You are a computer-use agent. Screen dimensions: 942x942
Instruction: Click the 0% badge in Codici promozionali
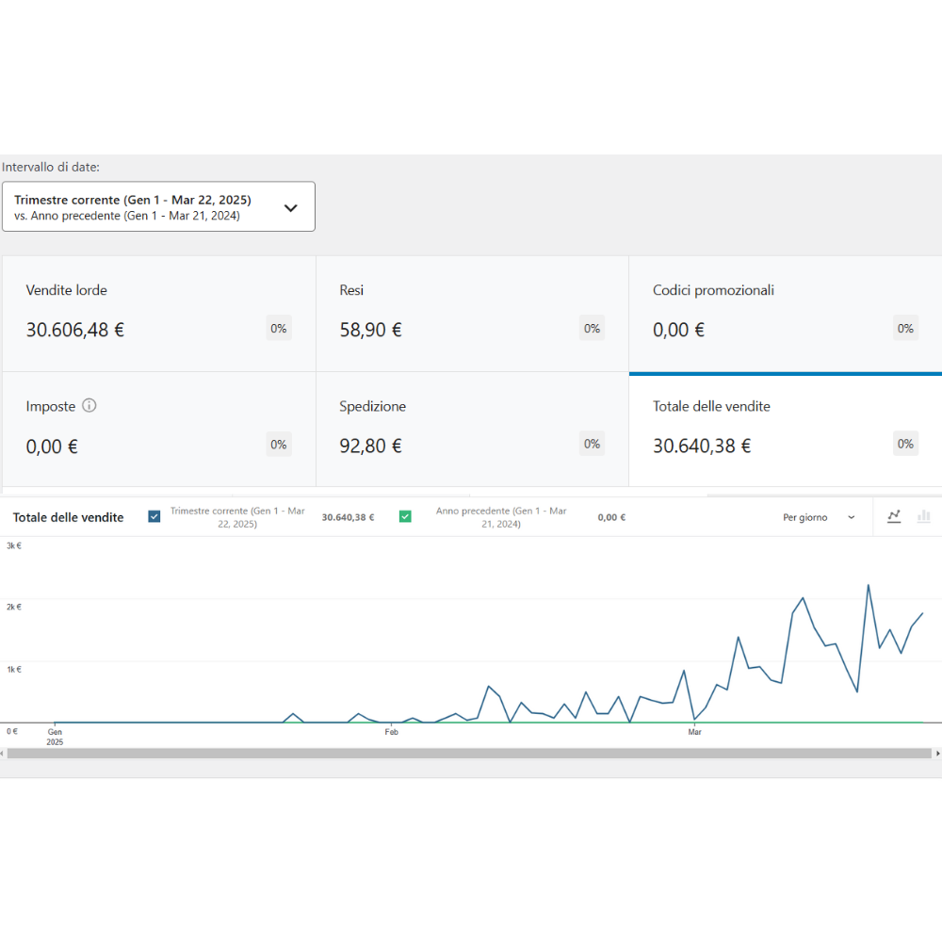pos(905,329)
